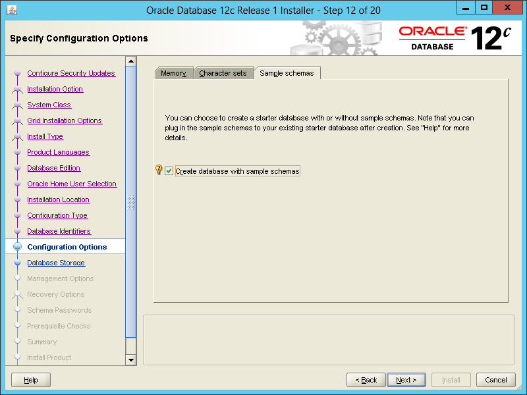Click the Specify Configuration Options heading
Image resolution: width=527 pixels, height=395 pixels.
pos(79,38)
